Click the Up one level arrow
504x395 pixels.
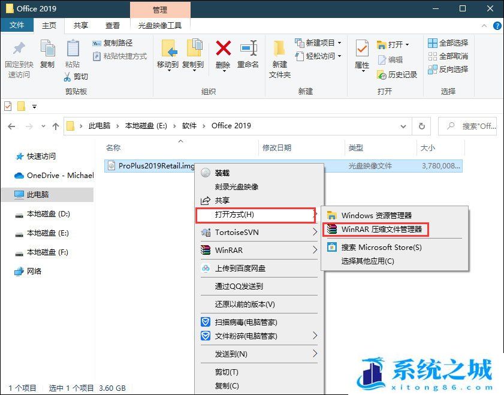point(56,126)
